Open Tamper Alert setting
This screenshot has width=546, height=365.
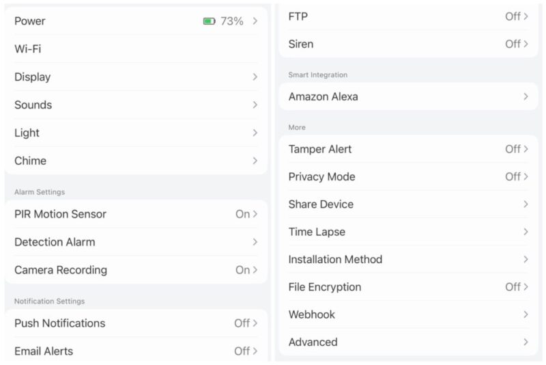pyautogui.click(x=408, y=149)
